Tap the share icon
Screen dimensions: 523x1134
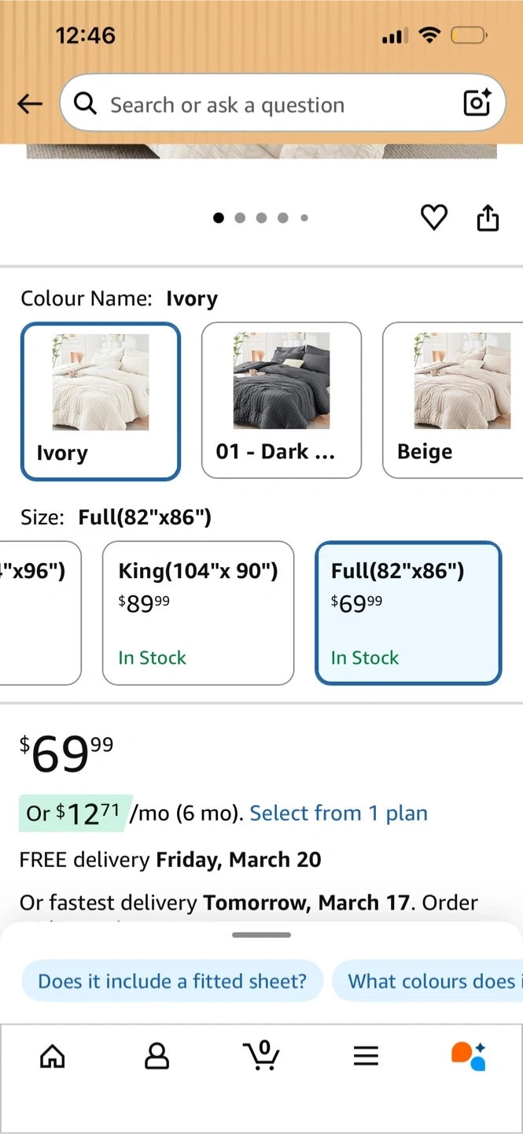click(488, 218)
